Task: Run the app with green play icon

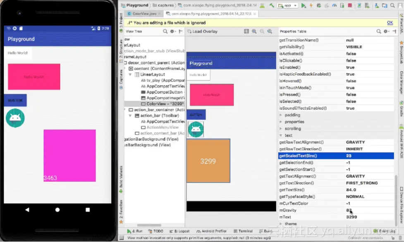Action: pos(304,5)
